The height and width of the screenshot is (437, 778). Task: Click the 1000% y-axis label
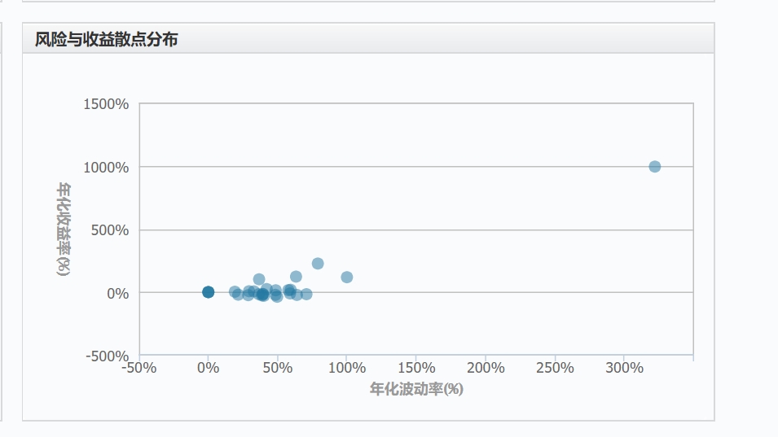point(106,168)
